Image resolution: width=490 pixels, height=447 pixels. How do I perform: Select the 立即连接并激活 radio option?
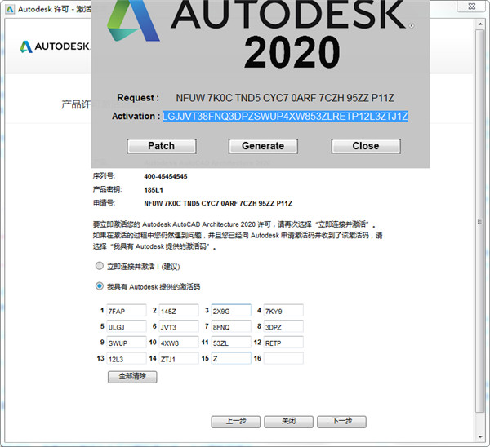pyautogui.click(x=100, y=266)
